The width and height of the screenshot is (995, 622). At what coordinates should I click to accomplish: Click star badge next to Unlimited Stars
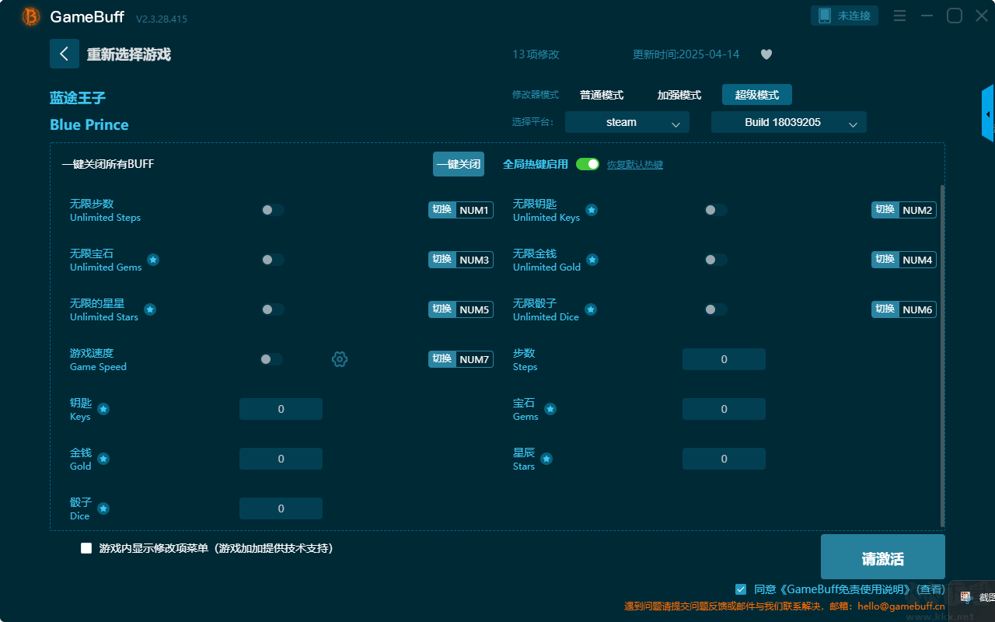click(x=150, y=309)
